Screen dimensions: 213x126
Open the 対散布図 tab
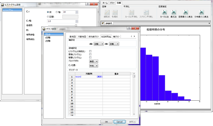point(82,37)
